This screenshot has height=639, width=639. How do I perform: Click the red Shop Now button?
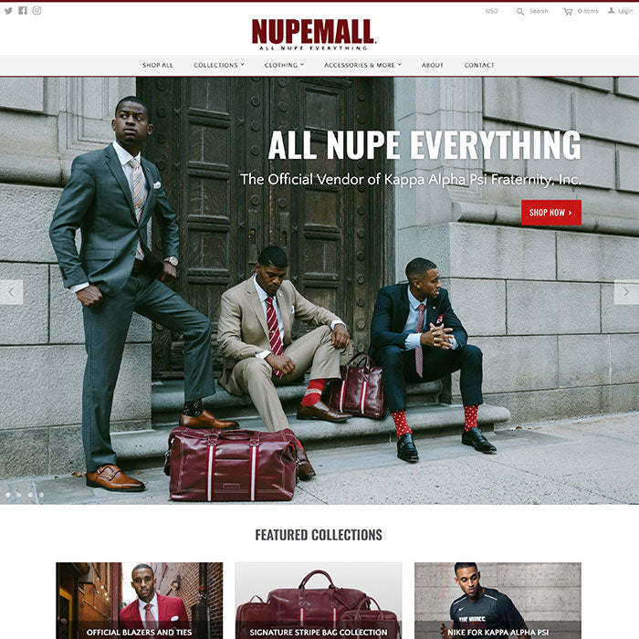[x=551, y=213]
